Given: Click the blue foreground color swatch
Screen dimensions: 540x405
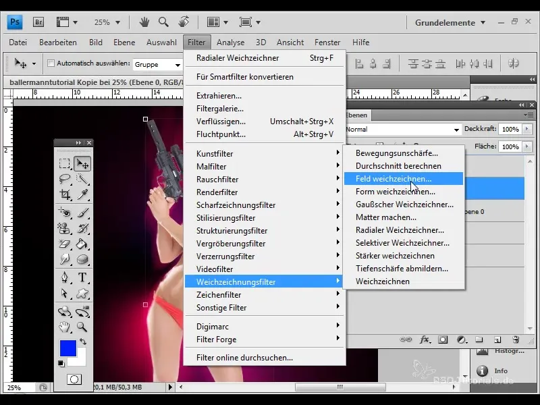Looking at the screenshot, I should coord(68,348).
